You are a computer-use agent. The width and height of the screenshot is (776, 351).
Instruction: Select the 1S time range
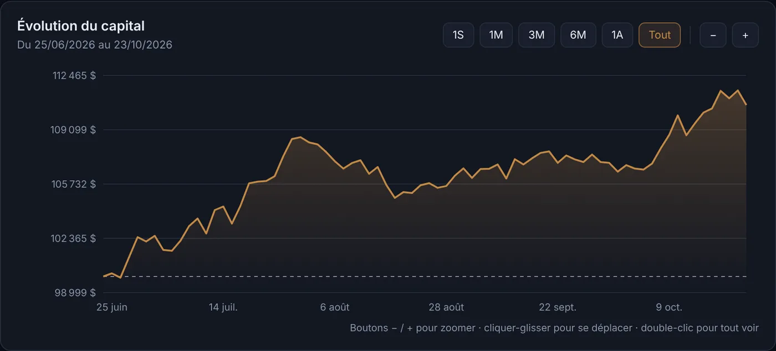point(458,35)
